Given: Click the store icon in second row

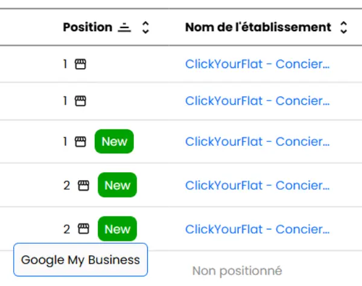Looking at the screenshot, I should click(80, 101).
